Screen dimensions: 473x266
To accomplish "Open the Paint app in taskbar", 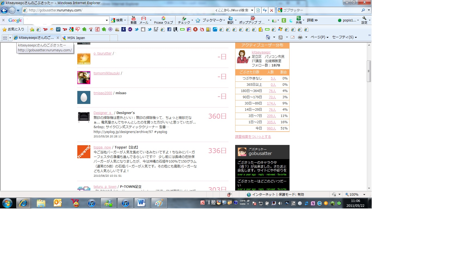I will coord(159,203).
